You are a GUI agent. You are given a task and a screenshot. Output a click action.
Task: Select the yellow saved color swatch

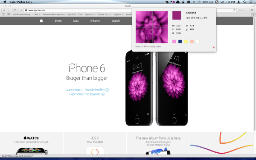point(186,41)
